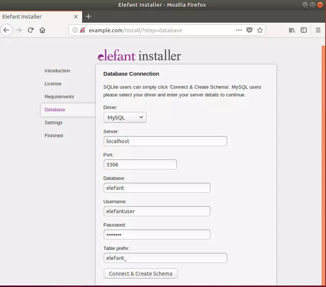The width and height of the screenshot is (326, 287).
Task: Click the elefant installer logo
Action: coord(139,55)
